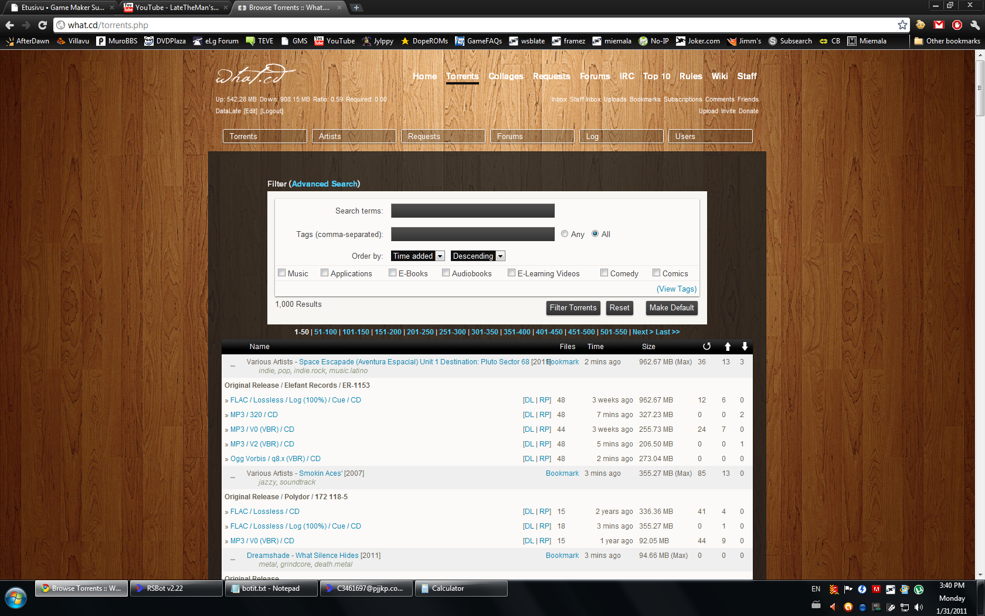Click the Tags comma-separated input field

point(473,234)
